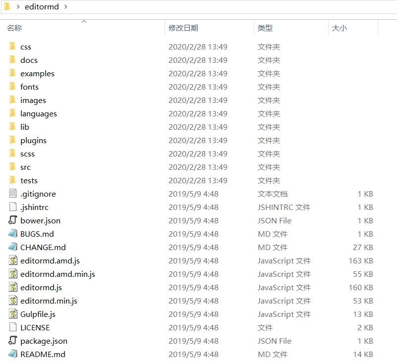Click the LICENSE blank file icon

click(x=13, y=327)
